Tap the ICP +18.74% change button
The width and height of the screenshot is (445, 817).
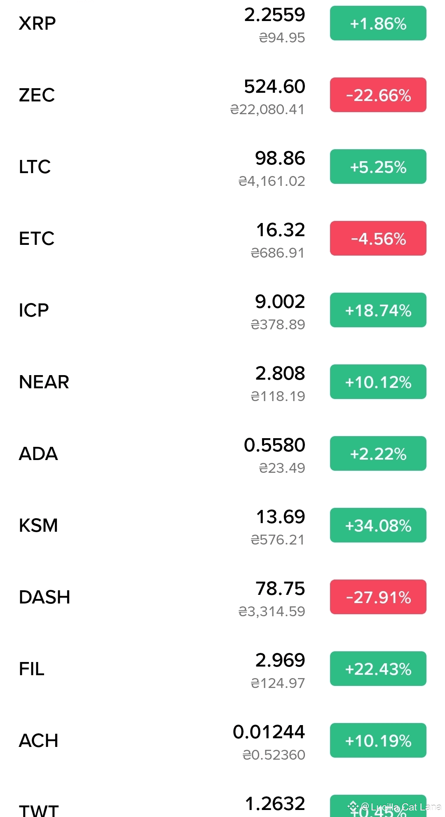[378, 310]
